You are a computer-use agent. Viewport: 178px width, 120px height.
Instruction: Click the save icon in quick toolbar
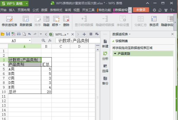tap(8, 34)
